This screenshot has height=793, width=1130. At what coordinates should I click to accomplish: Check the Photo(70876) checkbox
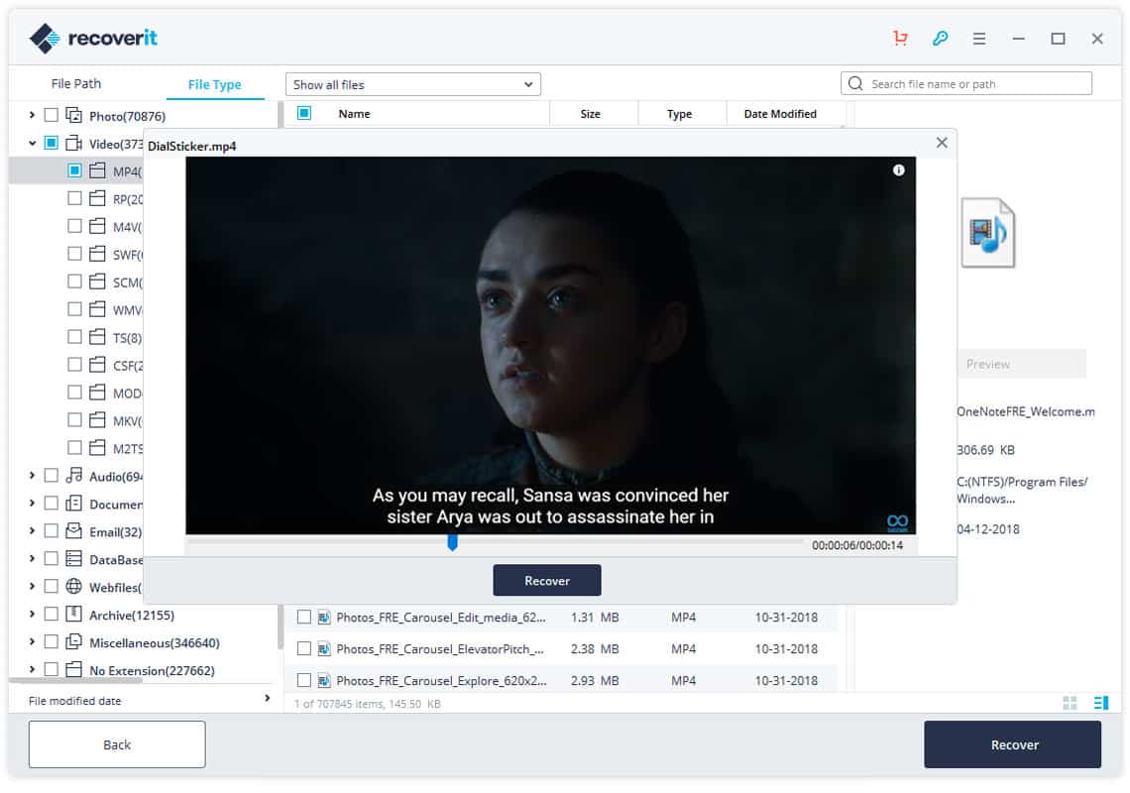pos(52,115)
